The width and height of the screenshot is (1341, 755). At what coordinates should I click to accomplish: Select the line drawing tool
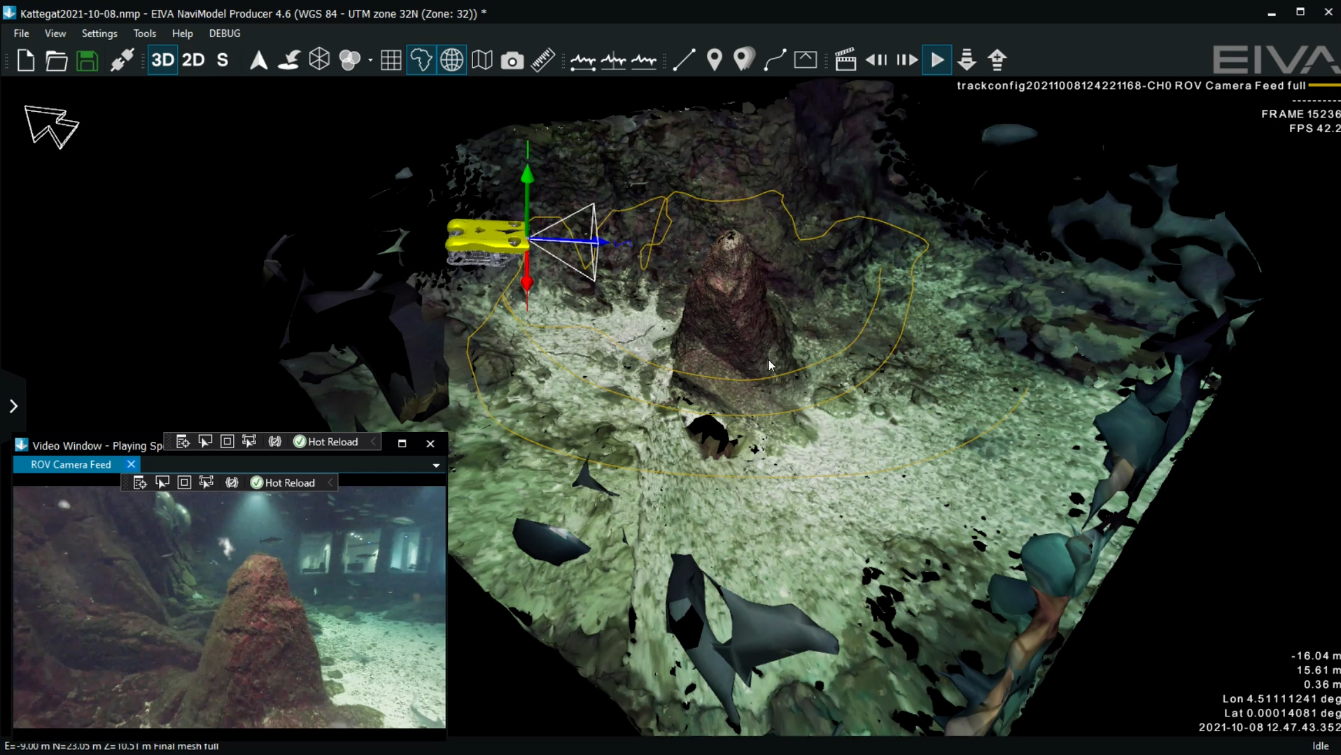(684, 60)
